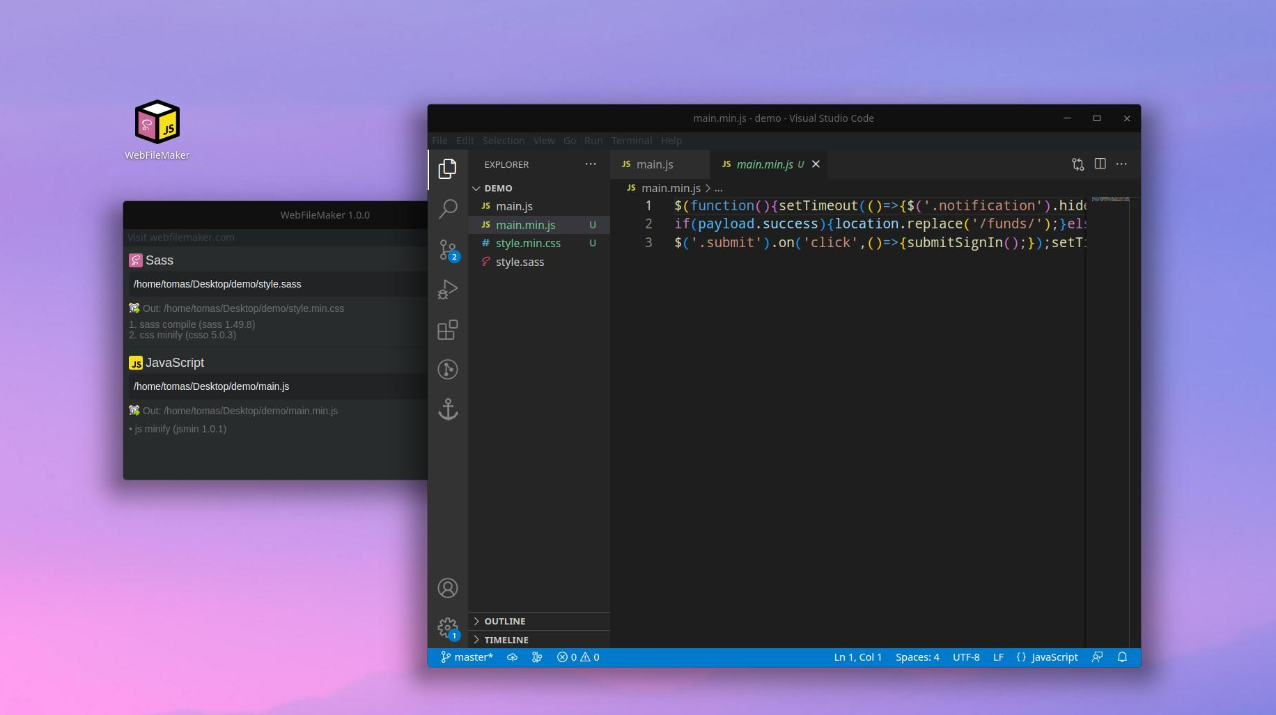Open notifications bell in status bar
Image resolution: width=1276 pixels, height=715 pixels.
[1122, 657]
